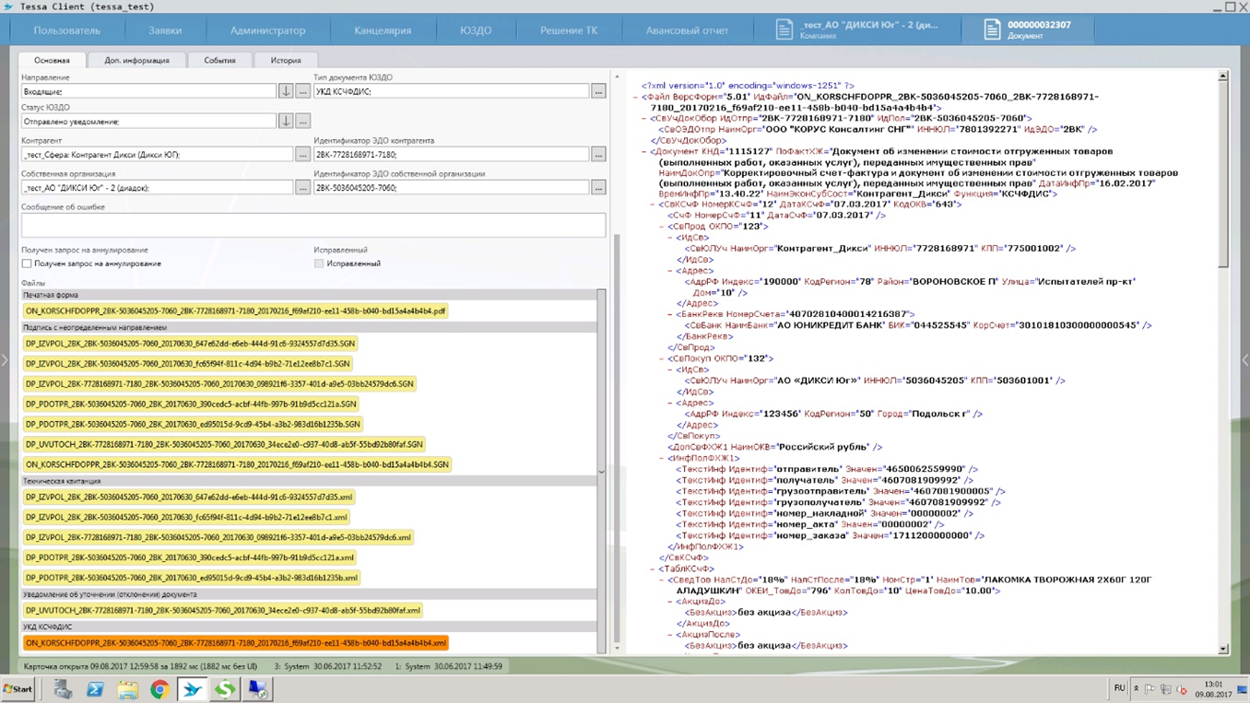This screenshot has height=703, width=1250.
Task: Open the printed form PDF file
Action: tap(236, 311)
